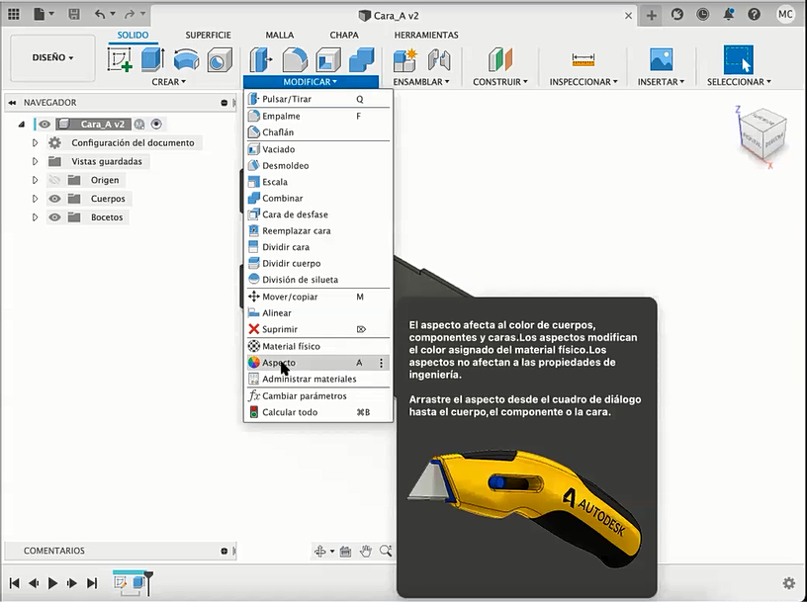Expand Configuración del documento node
807x602 pixels.
[x=35, y=143]
